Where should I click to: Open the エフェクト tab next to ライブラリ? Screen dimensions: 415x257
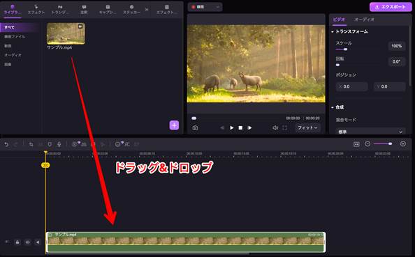pos(36,10)
